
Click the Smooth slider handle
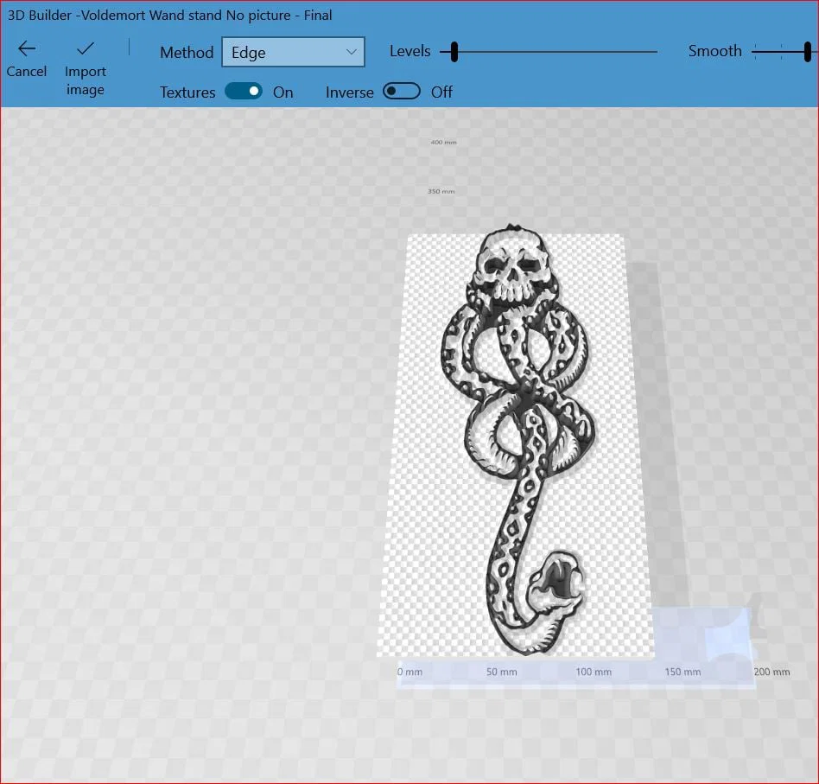[807, 52]
